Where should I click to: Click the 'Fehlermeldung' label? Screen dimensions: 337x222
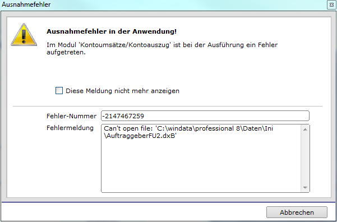70,128
